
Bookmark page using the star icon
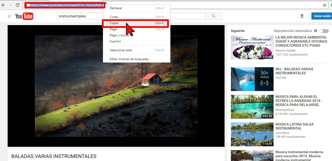(325, 5)
